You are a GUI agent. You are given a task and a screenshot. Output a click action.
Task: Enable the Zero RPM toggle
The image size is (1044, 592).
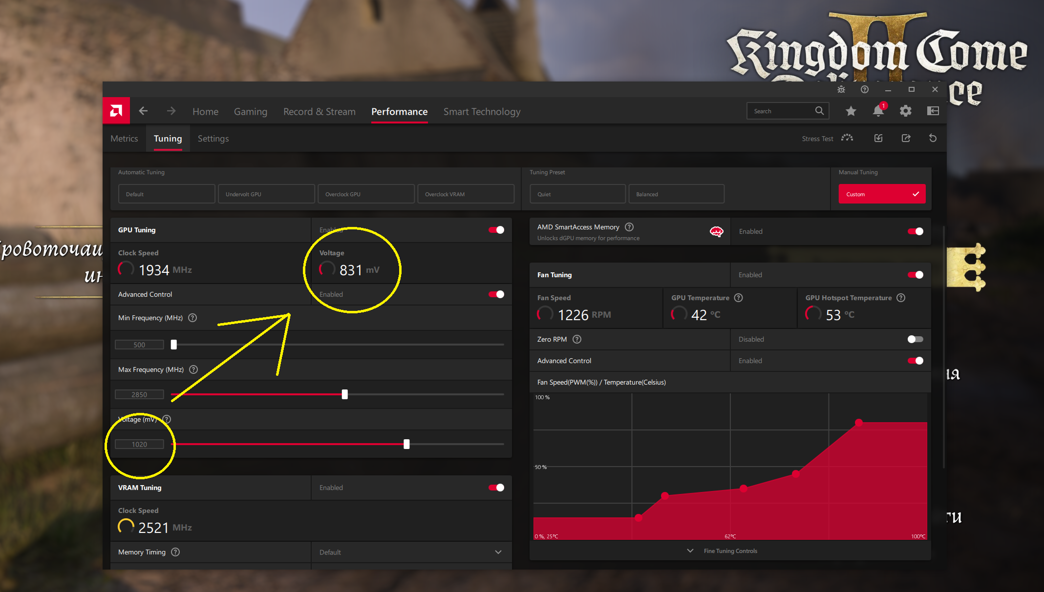click(x=915, y=339)
